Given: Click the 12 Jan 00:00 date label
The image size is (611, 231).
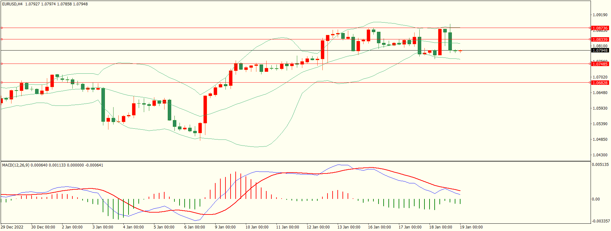Looking at the screenshot, I should [x=318, y=227].
